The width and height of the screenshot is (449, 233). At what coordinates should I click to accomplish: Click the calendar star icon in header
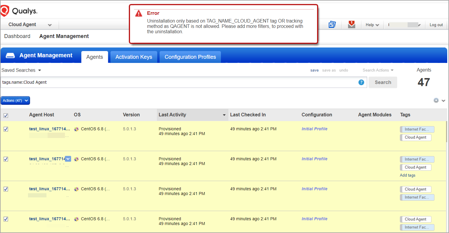pos(332,25)
